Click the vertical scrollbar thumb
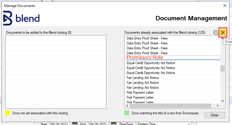This screenshot has width=232, height=125. [222, 69]
